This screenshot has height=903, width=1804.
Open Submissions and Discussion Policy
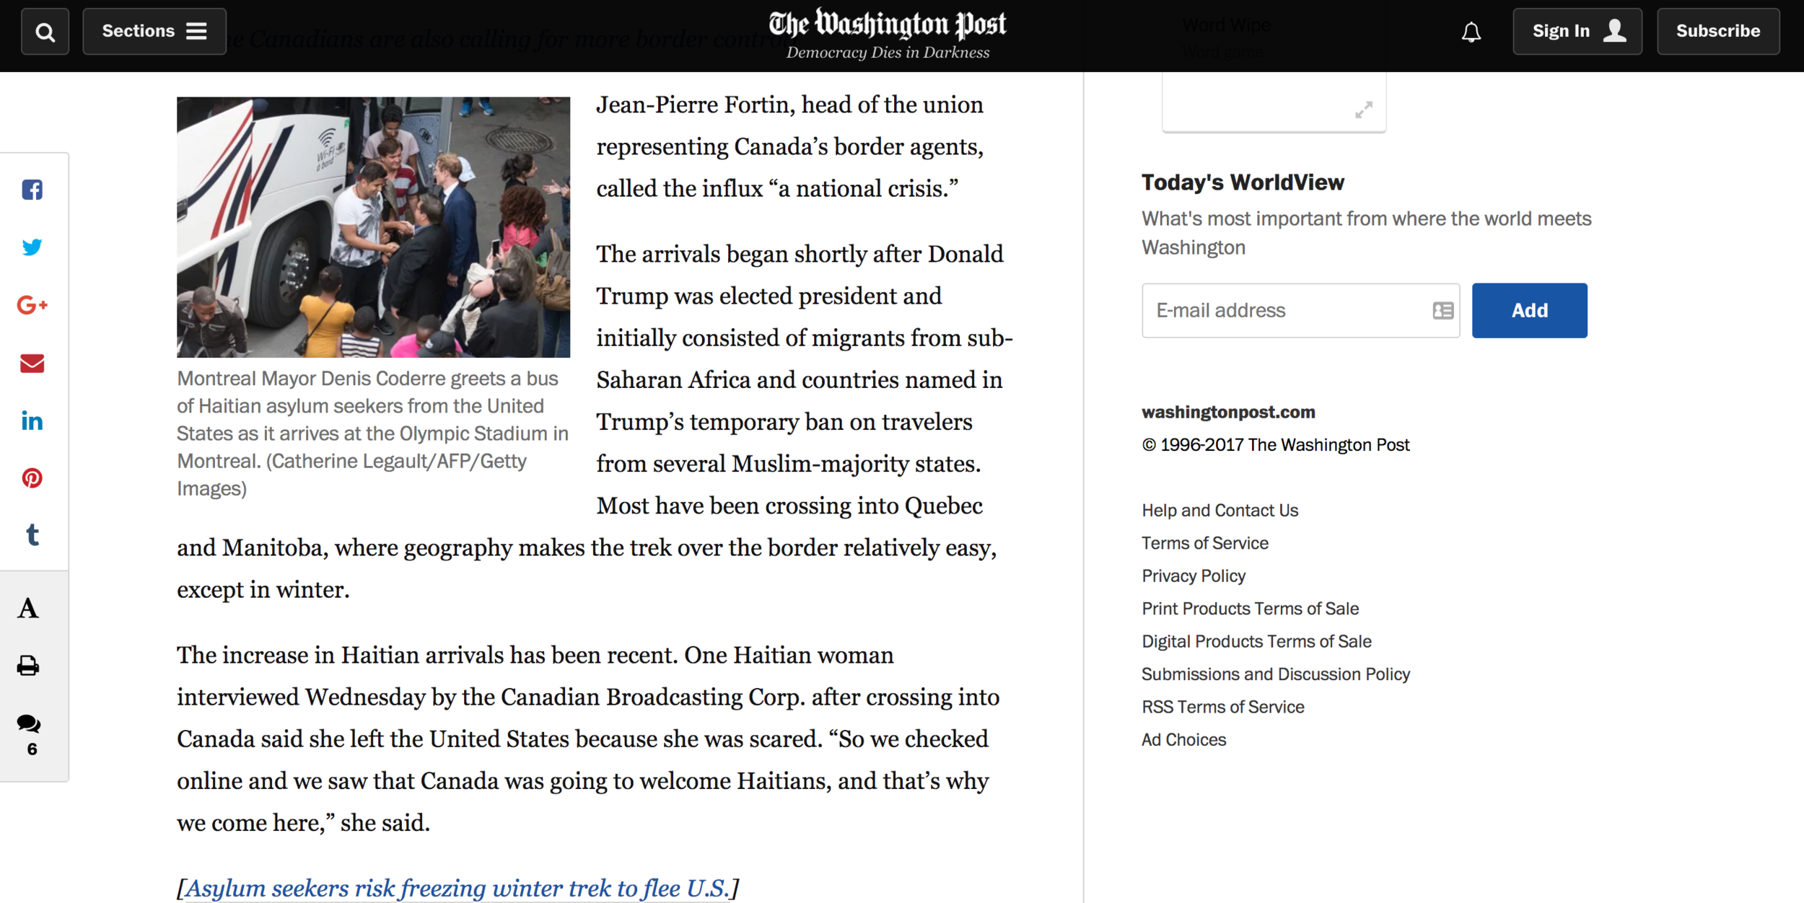click(x=1276, y=674)
